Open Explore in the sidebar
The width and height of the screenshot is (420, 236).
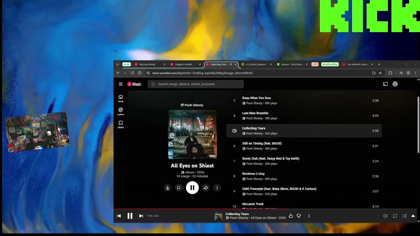tap(121, 111)
